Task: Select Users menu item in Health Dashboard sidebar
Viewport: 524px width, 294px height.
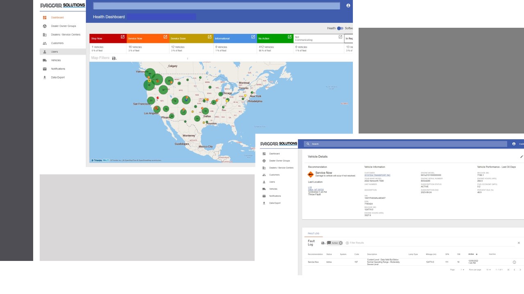Action: click(x=63, y=52)
